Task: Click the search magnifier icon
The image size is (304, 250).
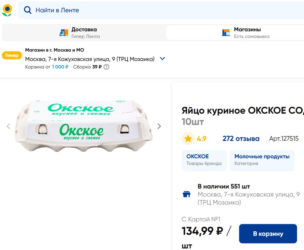Action: [x=28, y=10]
